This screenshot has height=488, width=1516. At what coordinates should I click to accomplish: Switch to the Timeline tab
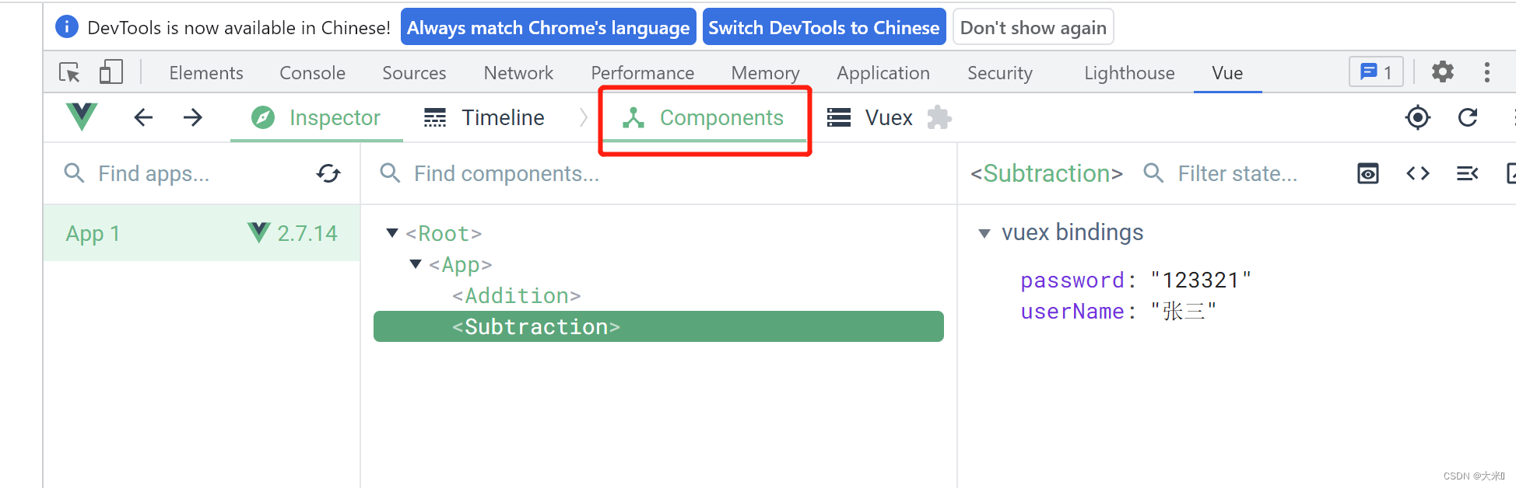(484, 117)
